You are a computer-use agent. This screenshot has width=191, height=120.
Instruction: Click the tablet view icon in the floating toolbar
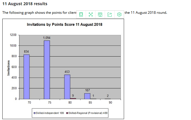(81, 14)
